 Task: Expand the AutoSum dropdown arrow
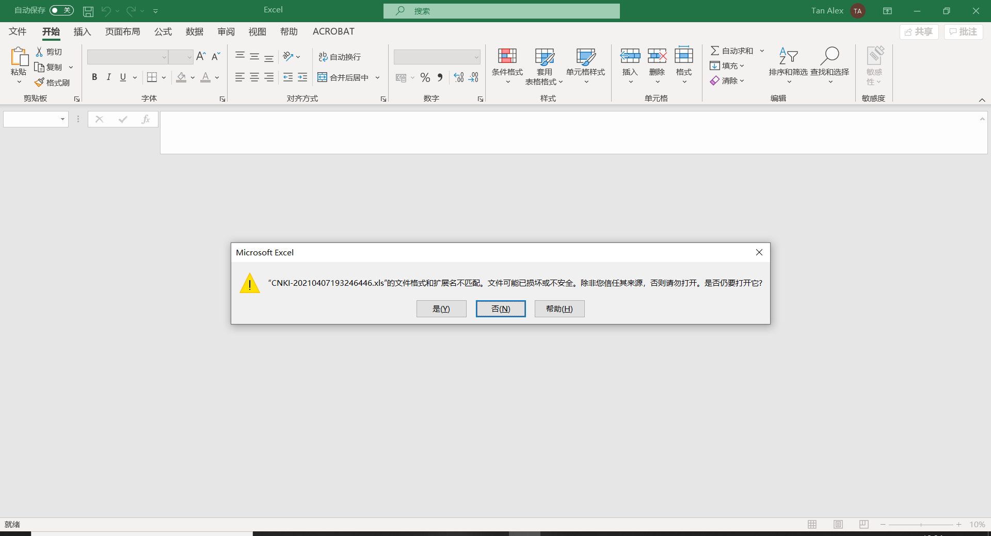[762, 51]
